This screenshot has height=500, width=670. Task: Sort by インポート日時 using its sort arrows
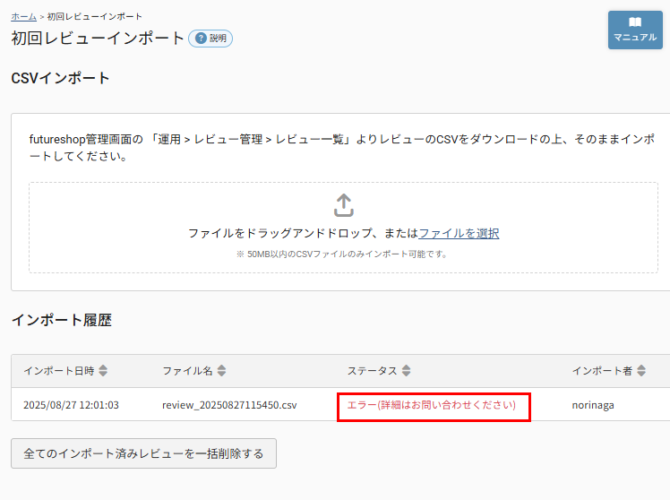[x=103, y=371]
